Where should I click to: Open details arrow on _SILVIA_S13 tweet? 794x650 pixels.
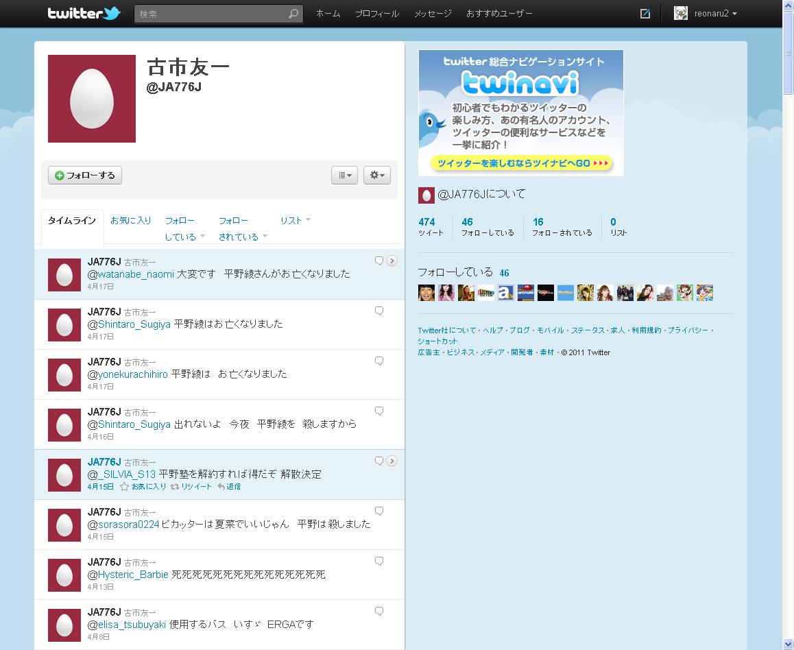click(392, 461)
